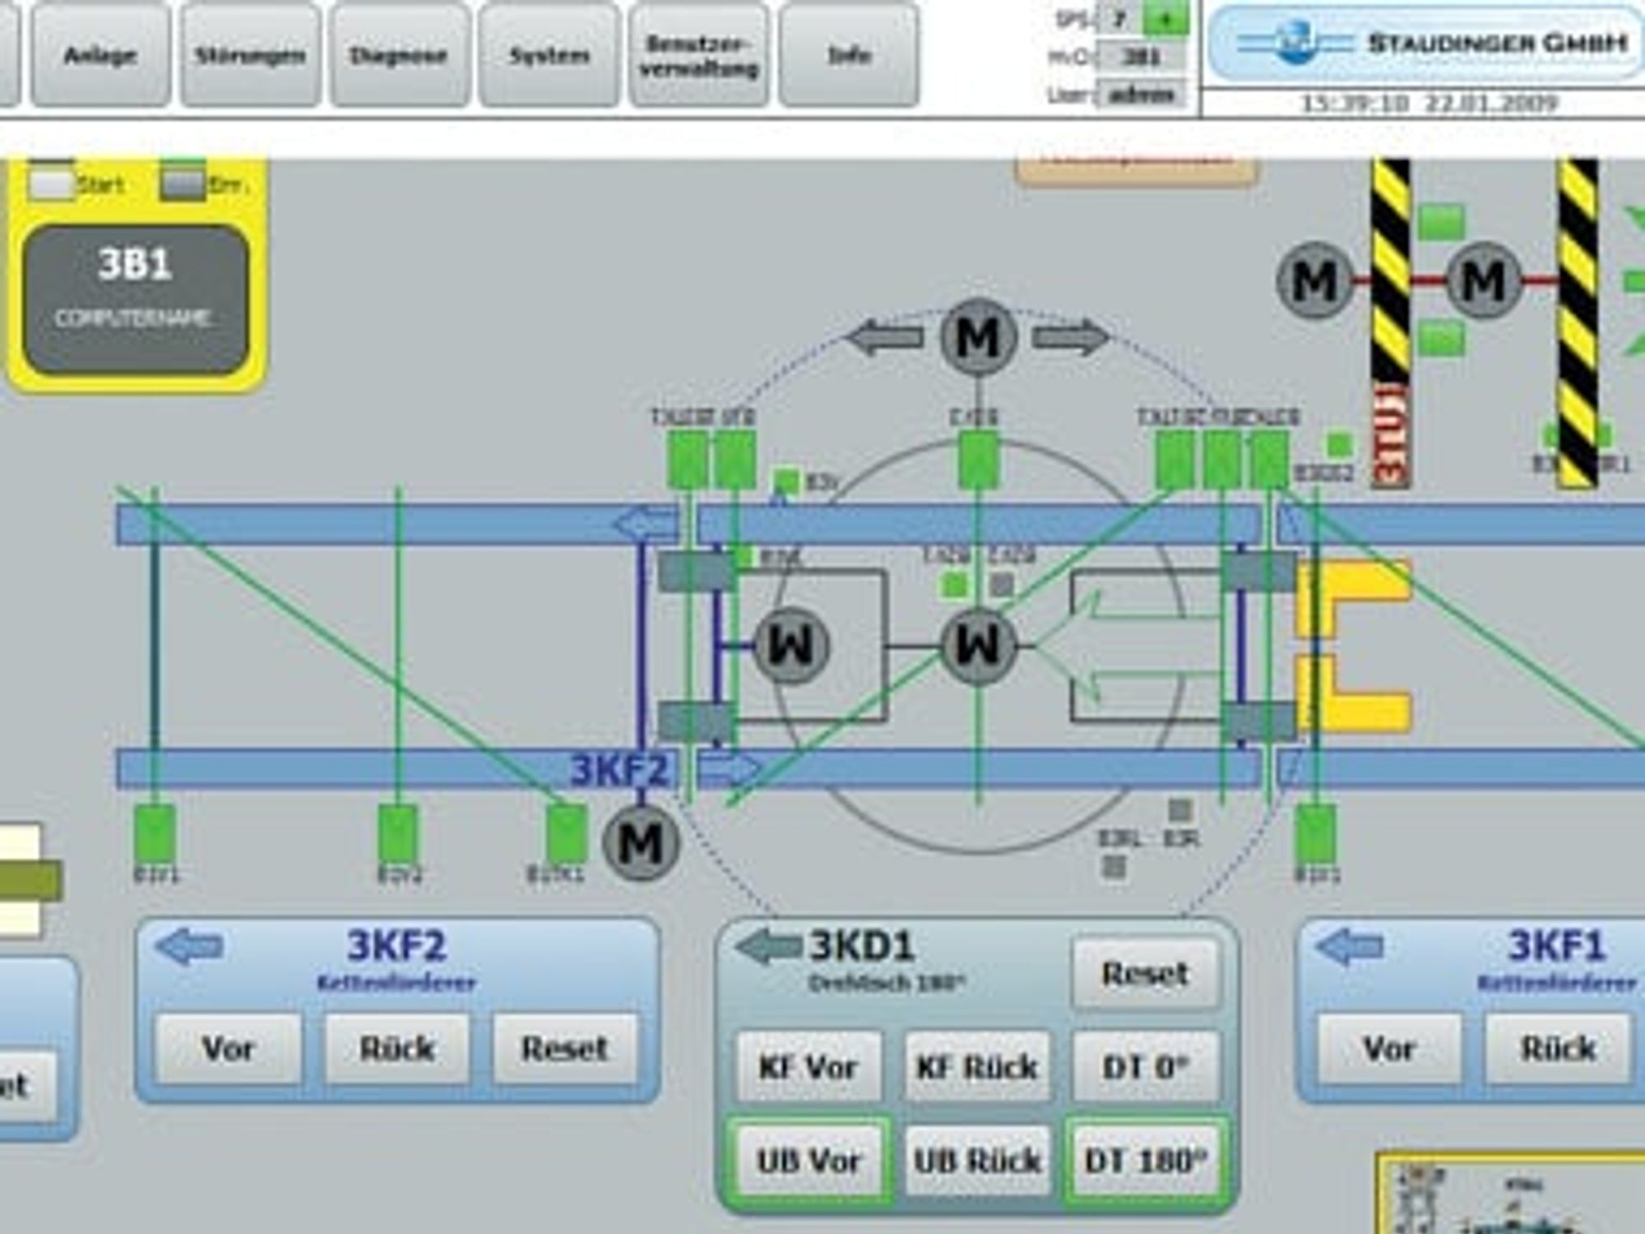Select the 3B1 computer name tile

[136, 300]
